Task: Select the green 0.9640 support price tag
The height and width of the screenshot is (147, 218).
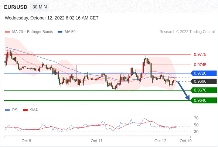Action: point(204,100)
